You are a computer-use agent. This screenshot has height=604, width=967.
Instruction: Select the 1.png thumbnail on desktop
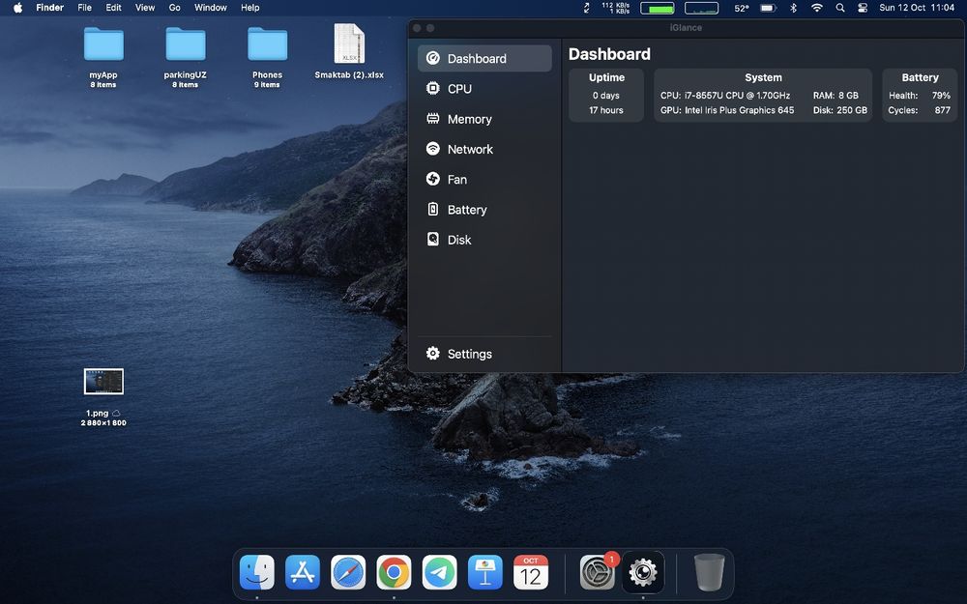[x=103, y=382]
